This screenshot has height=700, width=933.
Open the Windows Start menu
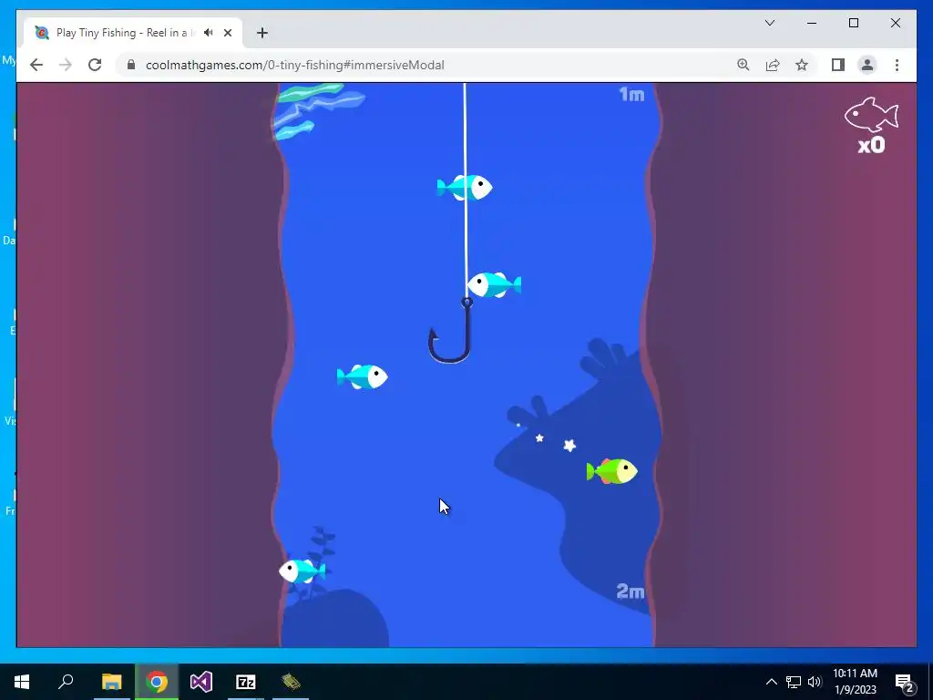point(22,682)
